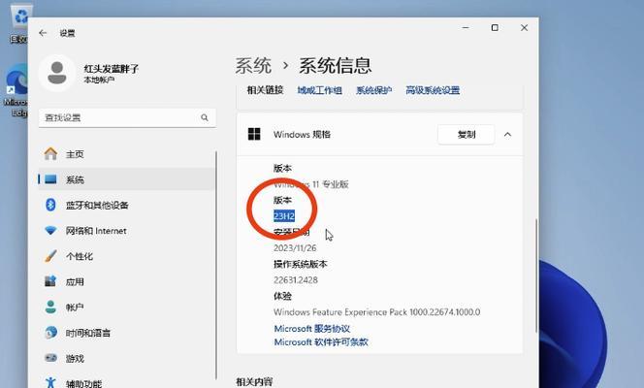Click the sidebar navigation scrollbar

(216, 265)
